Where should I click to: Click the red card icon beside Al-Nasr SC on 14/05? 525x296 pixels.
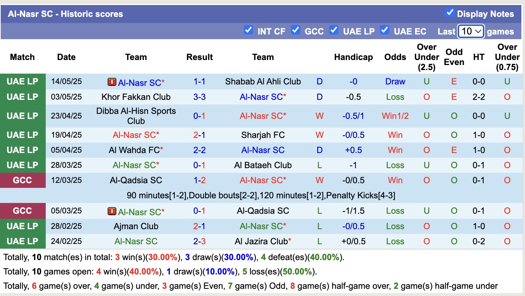coord(112,82)
